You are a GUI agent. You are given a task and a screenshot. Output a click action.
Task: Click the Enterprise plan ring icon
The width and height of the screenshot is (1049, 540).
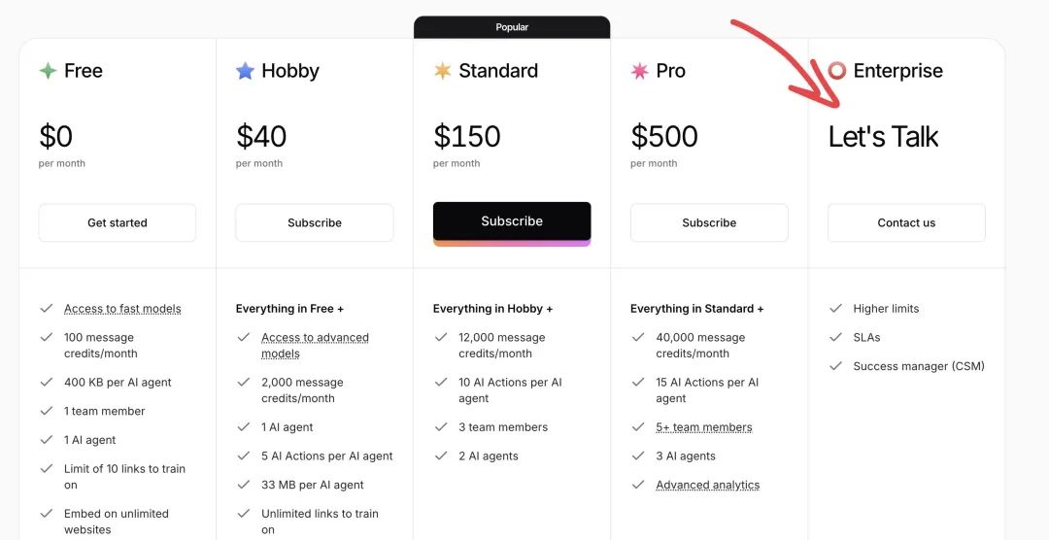(x=836, y=71)
